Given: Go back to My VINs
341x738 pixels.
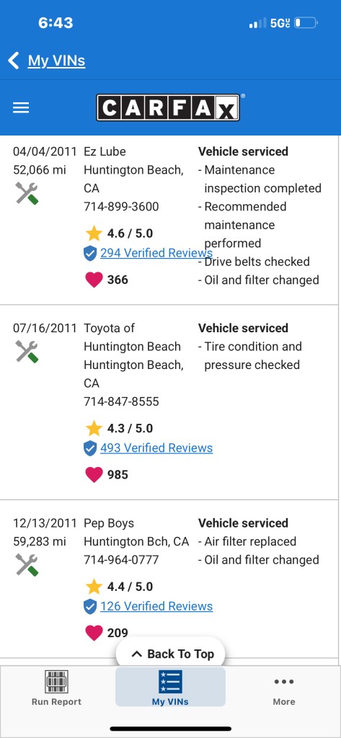Looking at the screenshot, I should [56, 61].
